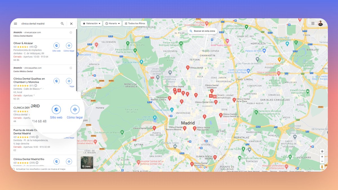Click the Street View pegman

tap(322, 167)
